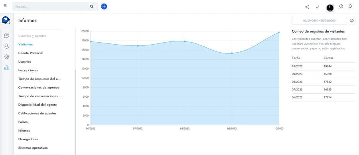The width and height of the screenshot is (359, 155).
Task: Open Calificaciones de agentes report
Action: pos(37,114)
